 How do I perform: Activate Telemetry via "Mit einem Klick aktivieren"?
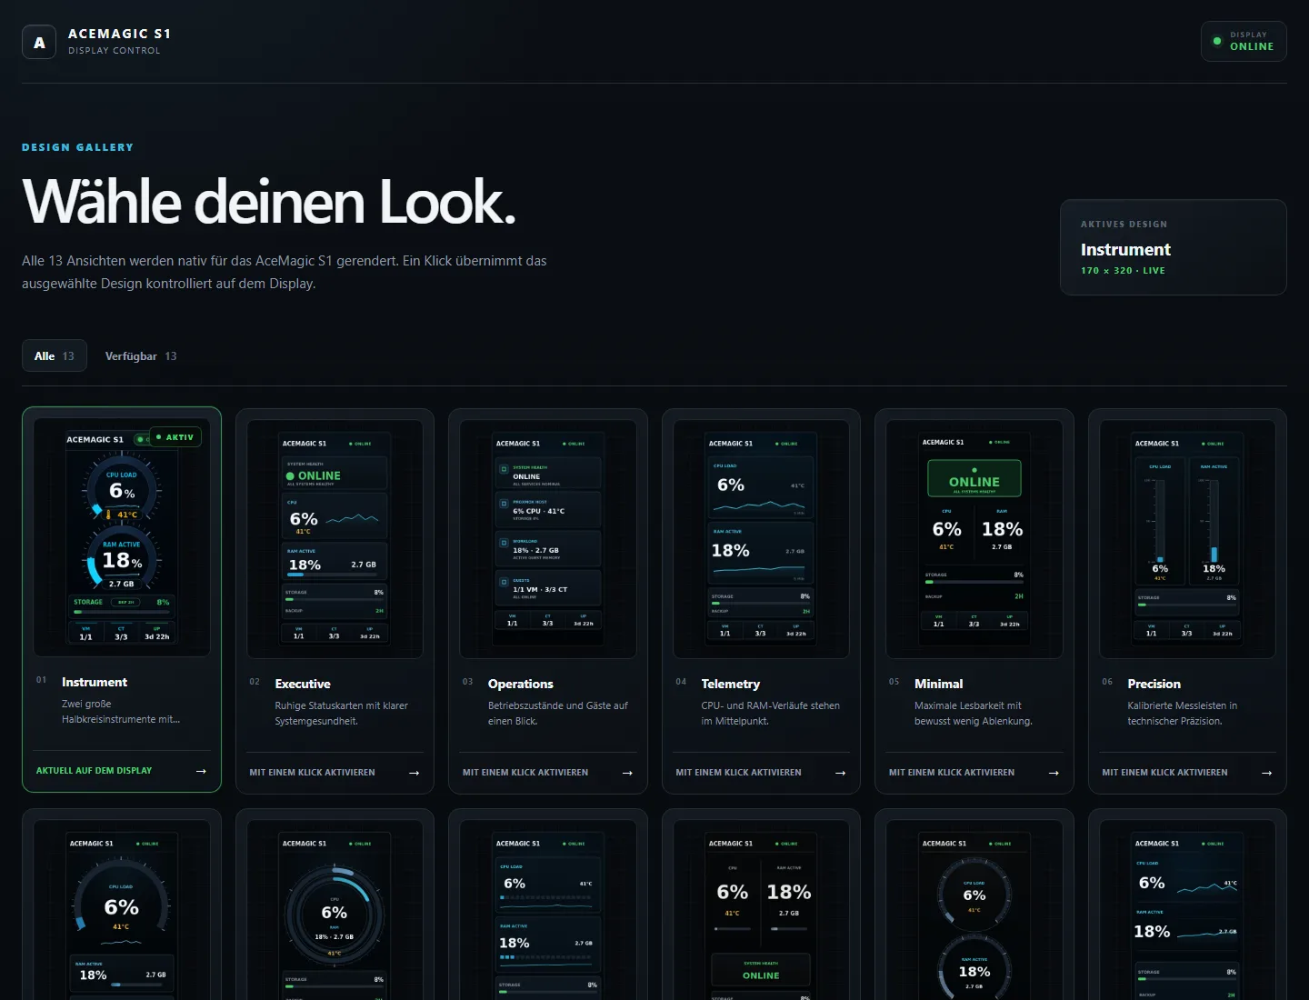click(738, 773)
